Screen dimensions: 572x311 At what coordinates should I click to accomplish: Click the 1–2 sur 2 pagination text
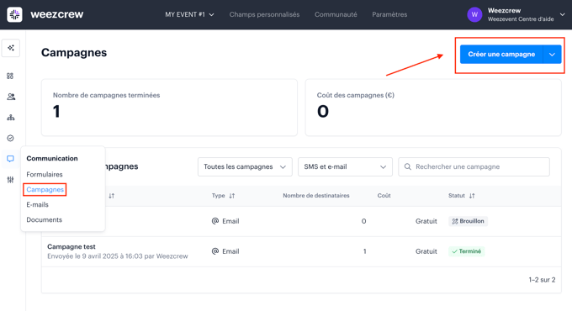point(542,280)
